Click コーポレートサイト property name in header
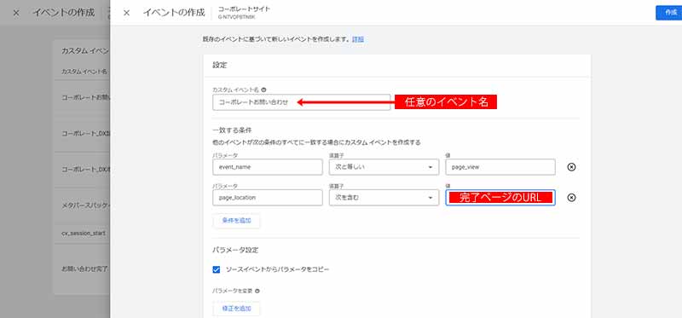The width and height of the screenshot is (682, 318). point(244,9)
